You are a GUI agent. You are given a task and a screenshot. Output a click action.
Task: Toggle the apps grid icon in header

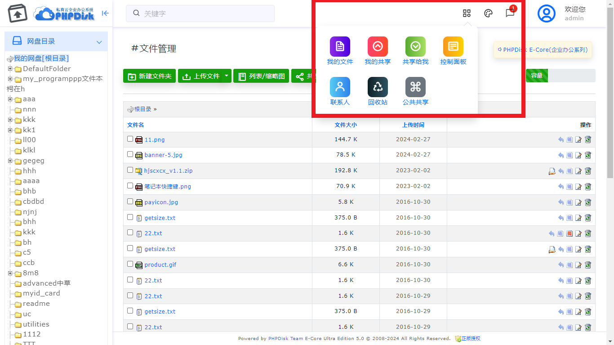(x=467, y=13)
